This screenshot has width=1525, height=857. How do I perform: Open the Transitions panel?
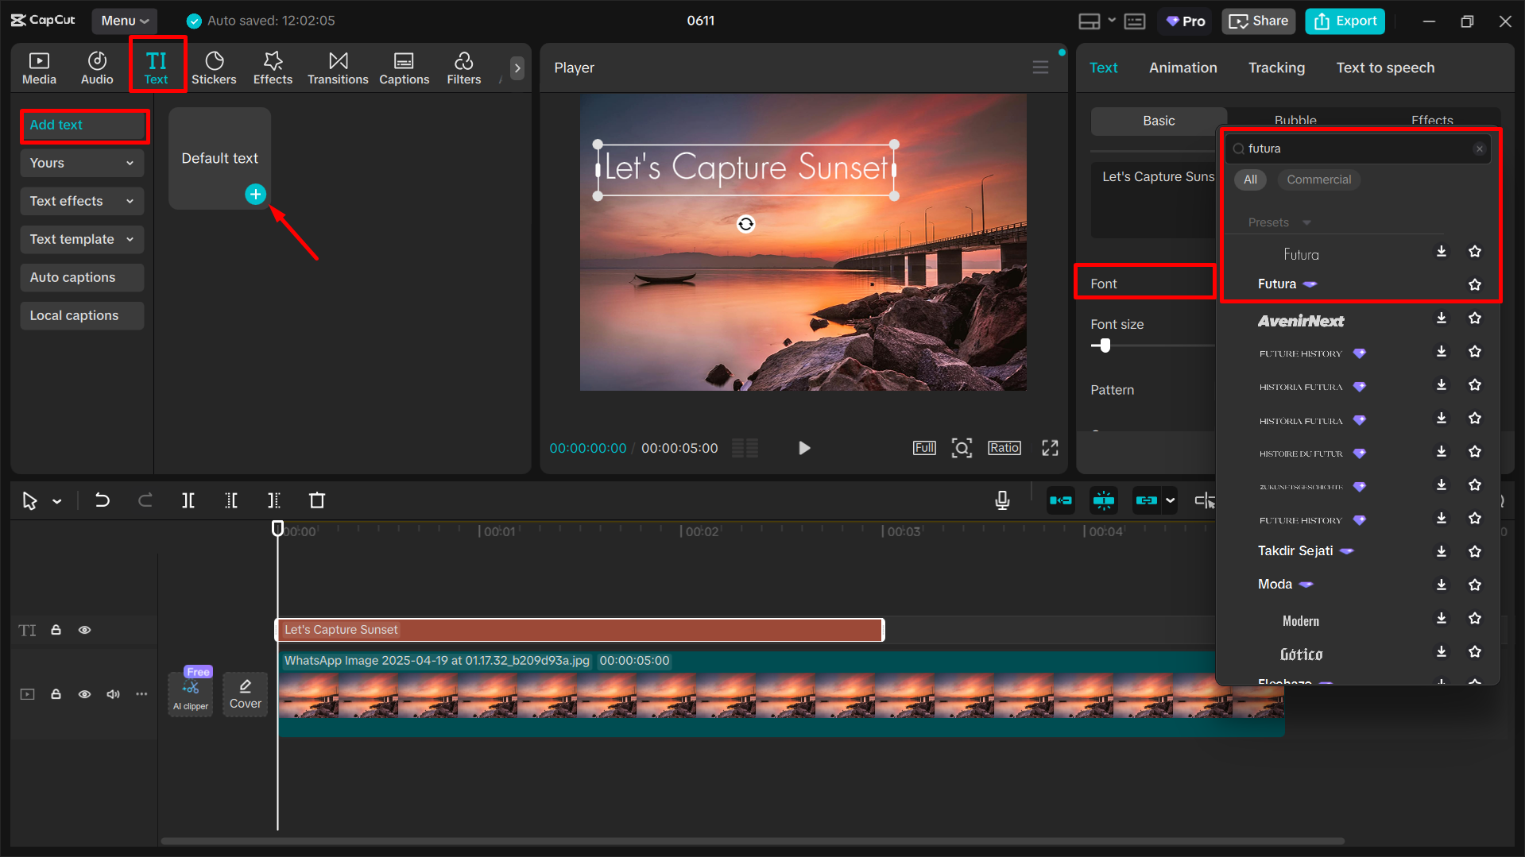pyautogui.click(x=338, y=67)
